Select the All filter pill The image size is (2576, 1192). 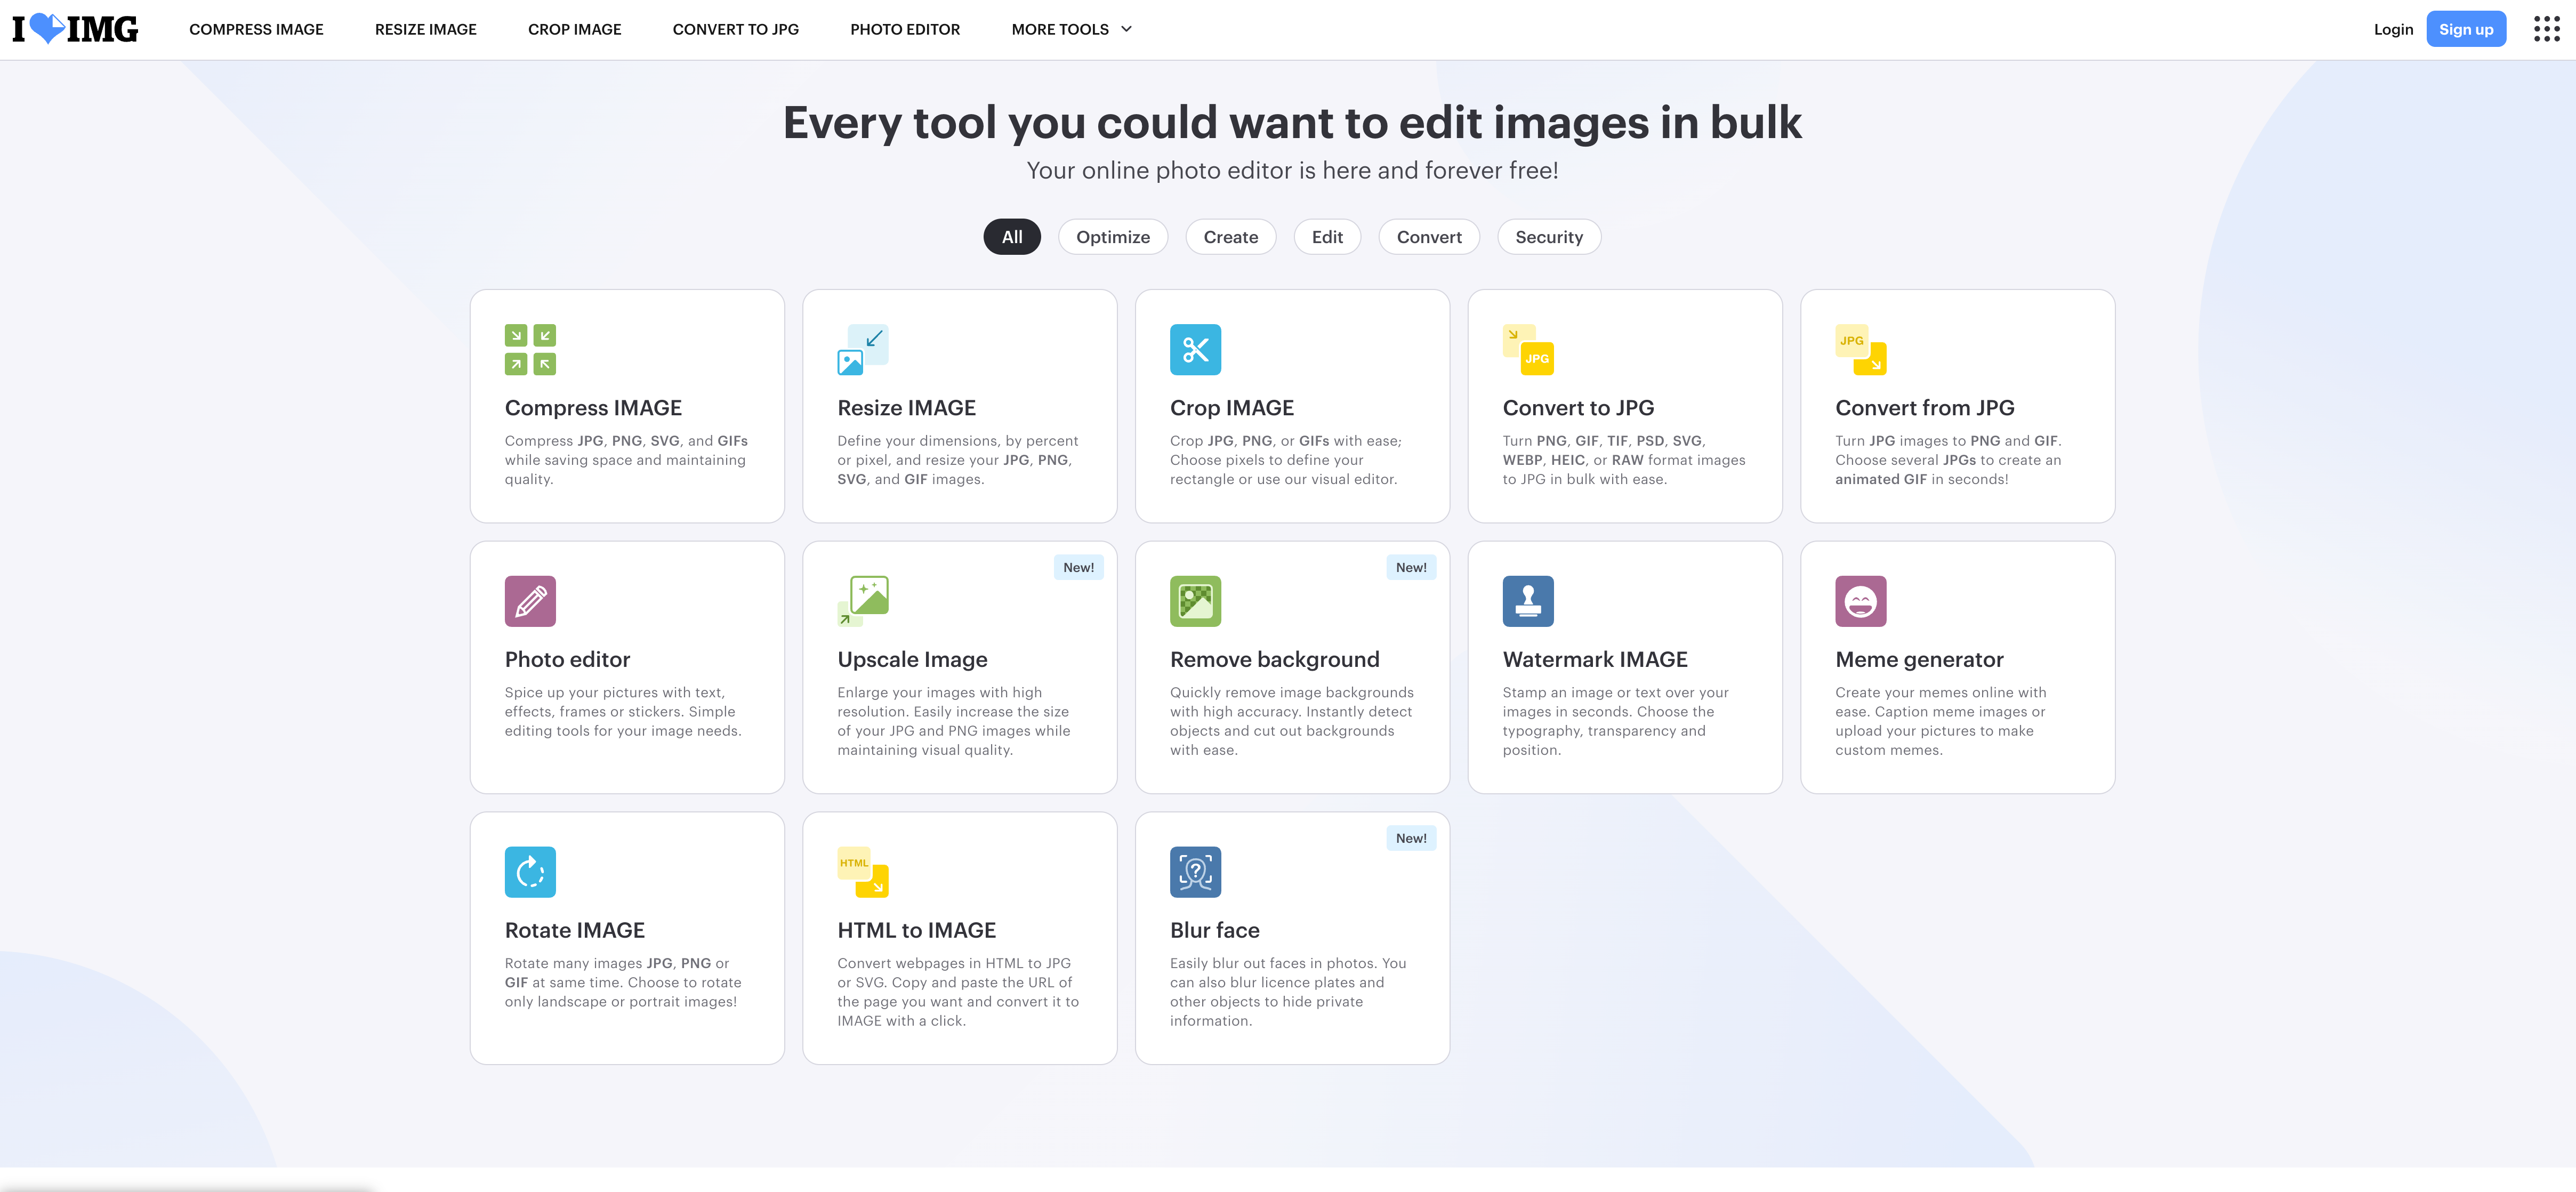pyautogui.click(x=1011, y=237)
